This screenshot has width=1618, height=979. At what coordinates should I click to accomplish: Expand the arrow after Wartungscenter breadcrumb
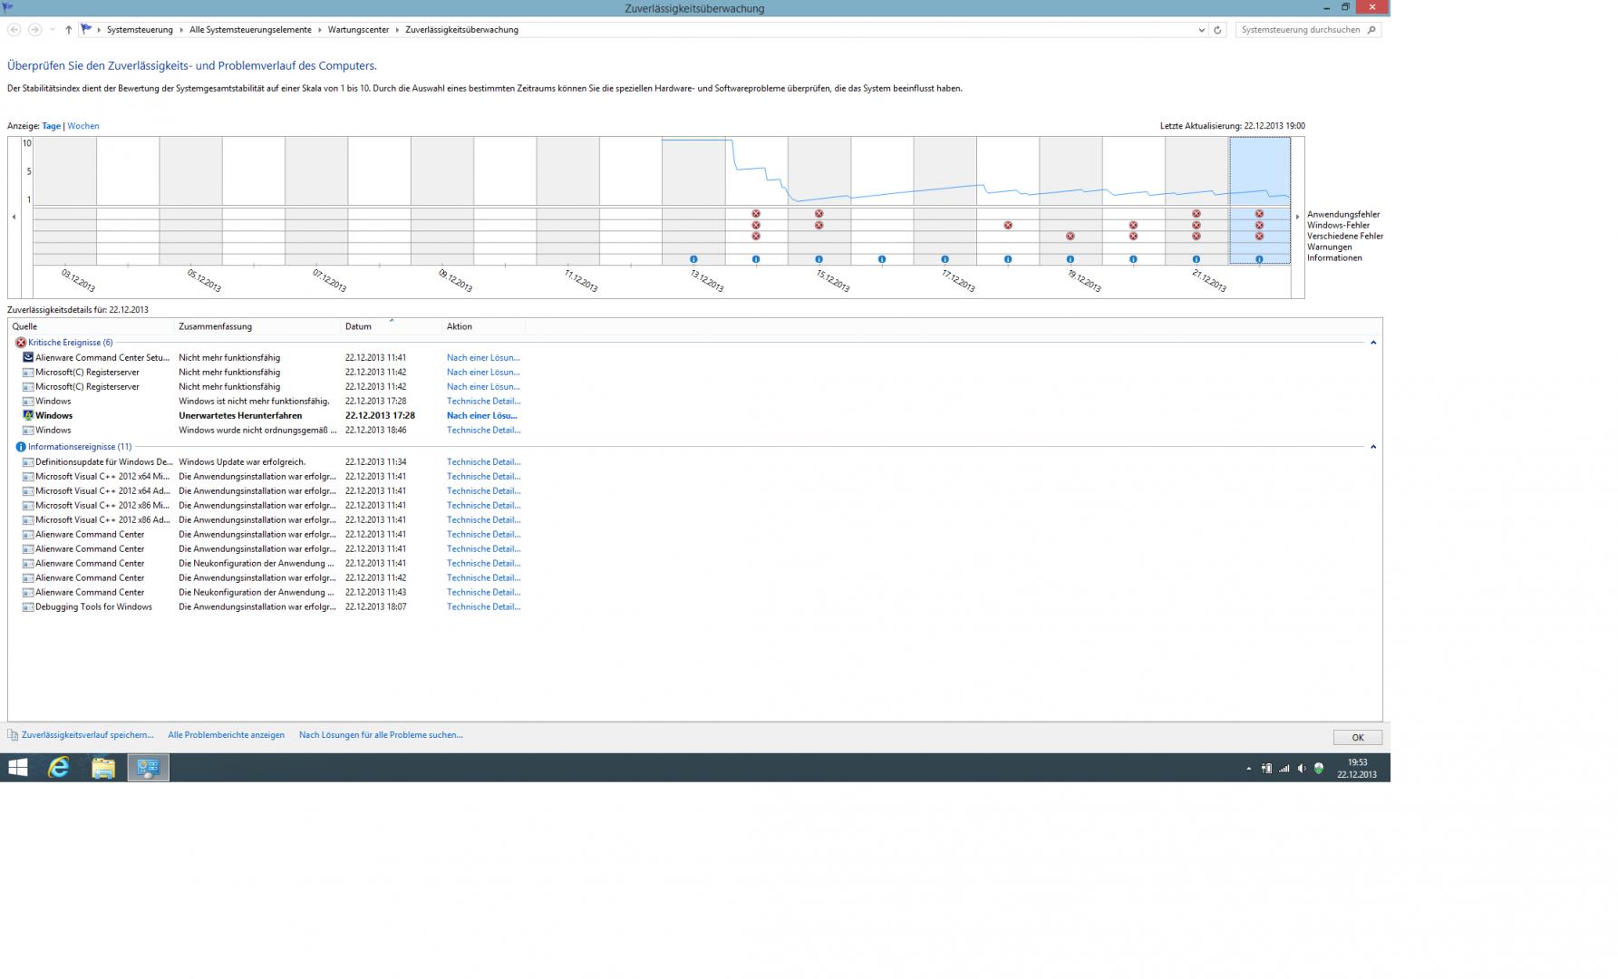click(397, 30)
